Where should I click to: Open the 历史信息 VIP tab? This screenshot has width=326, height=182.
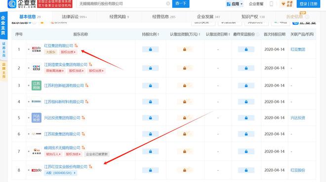(x=295, y=17)
